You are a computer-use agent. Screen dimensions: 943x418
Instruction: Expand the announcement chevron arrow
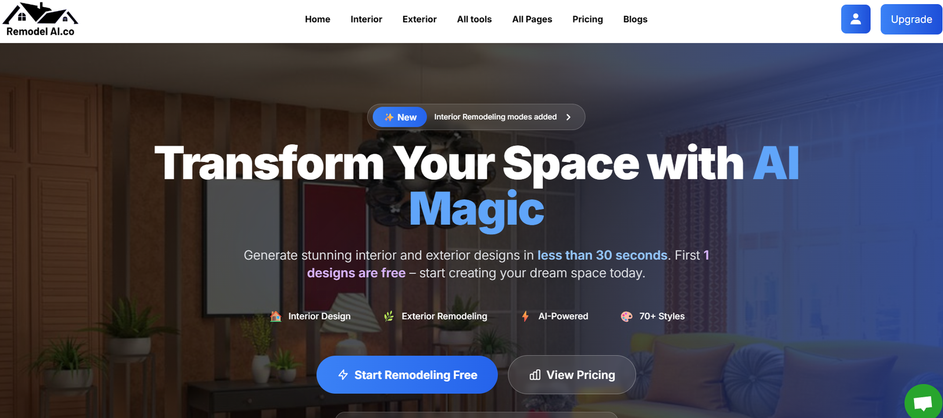click(569, 117)
